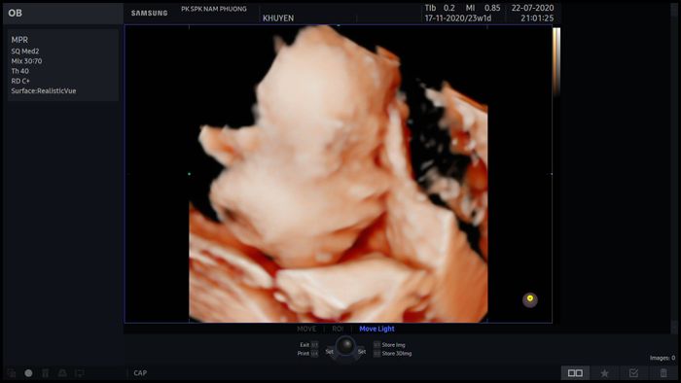681x383 pixels.
Task: Click the OB application label
Action: (15, 13)
